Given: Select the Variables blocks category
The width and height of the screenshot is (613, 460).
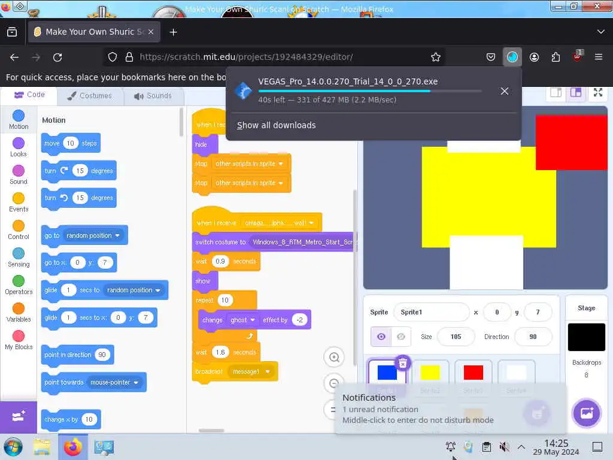Looking at the screenshot, I should (x=19, y=313).
